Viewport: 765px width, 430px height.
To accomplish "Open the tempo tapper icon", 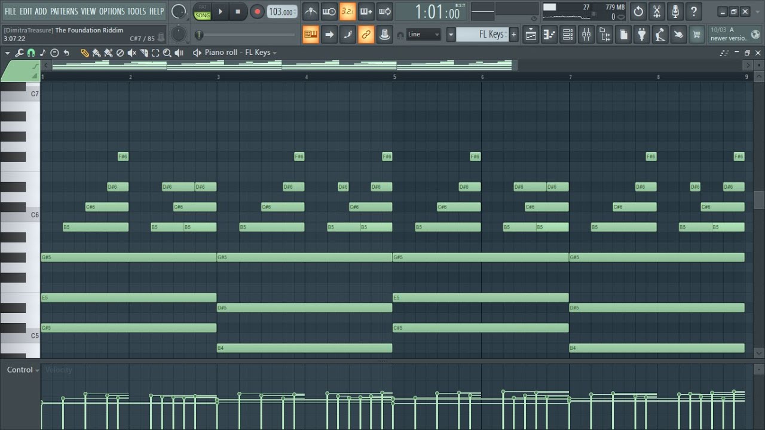I will click(x=660, y=35).
